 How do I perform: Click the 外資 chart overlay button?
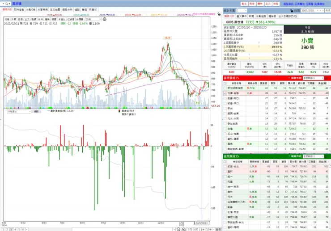pos(13,19)
